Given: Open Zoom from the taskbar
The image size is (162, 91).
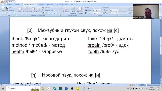Looking at the screenshot, I should pyautogui.click(x=66, y=89).
